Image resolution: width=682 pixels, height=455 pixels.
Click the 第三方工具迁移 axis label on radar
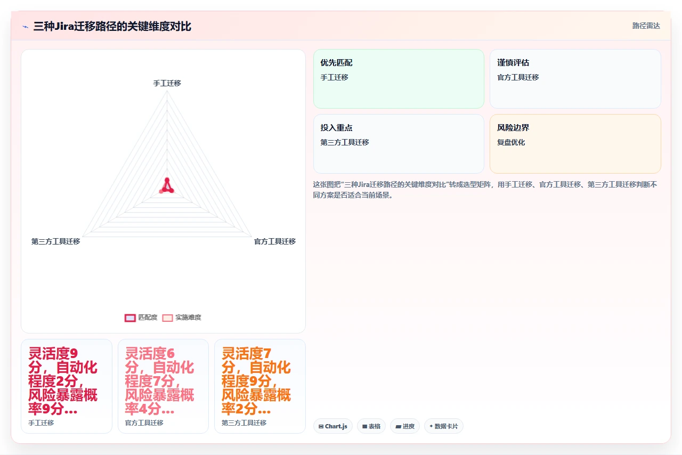pyautogui.click(x=56, y=241)
